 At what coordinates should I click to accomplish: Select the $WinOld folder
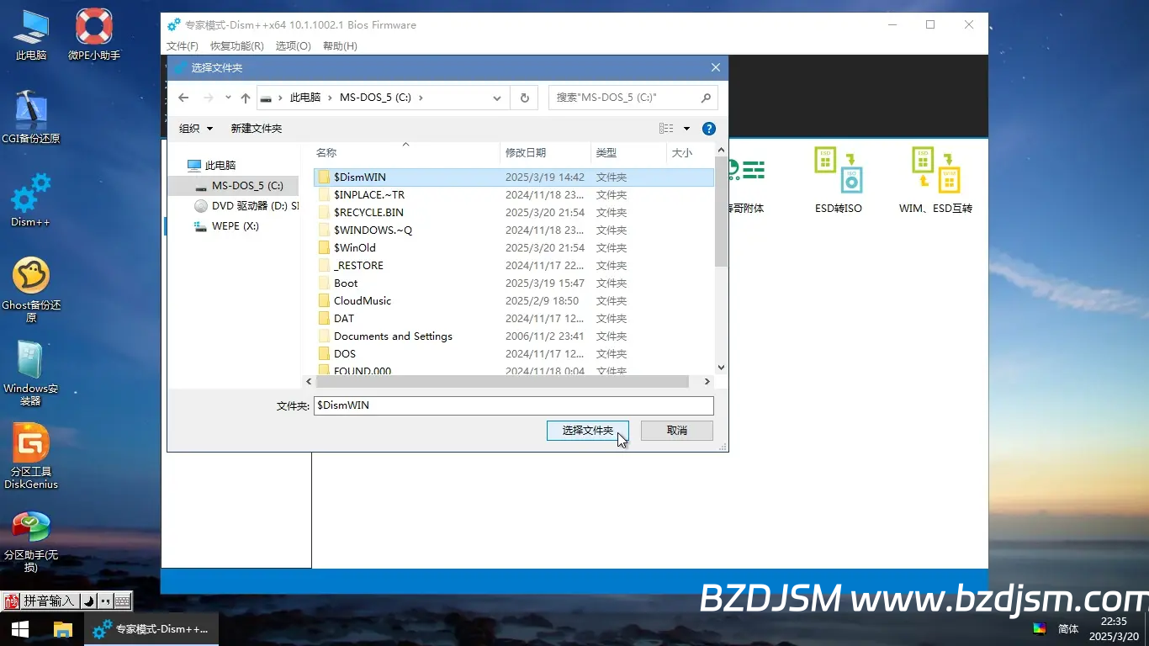pos(514,248)
